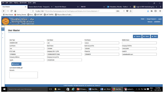Click the Search the web and Windows box
The width and height of the screenshot is (164, 93).
pyautogui.click(x=27, y=89)
